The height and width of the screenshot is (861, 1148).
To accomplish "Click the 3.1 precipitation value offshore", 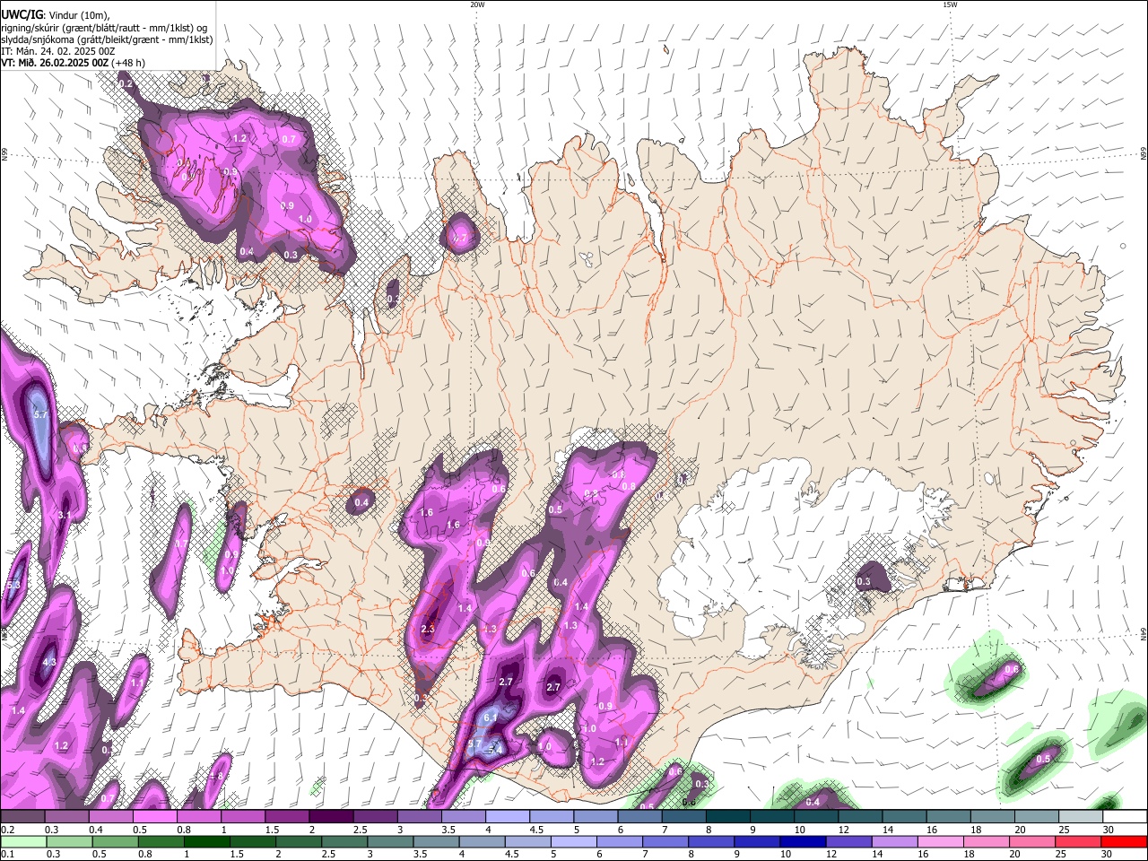I will [x=65, y=516].
